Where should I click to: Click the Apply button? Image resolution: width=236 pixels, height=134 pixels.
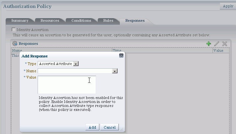(228, 6)
